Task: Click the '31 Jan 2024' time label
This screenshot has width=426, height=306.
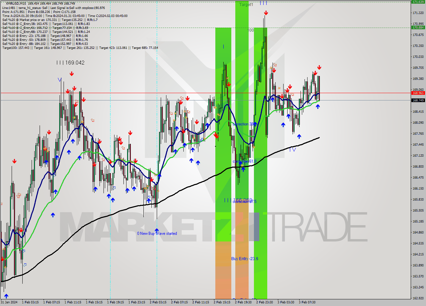Action: (x=9, y=302)
